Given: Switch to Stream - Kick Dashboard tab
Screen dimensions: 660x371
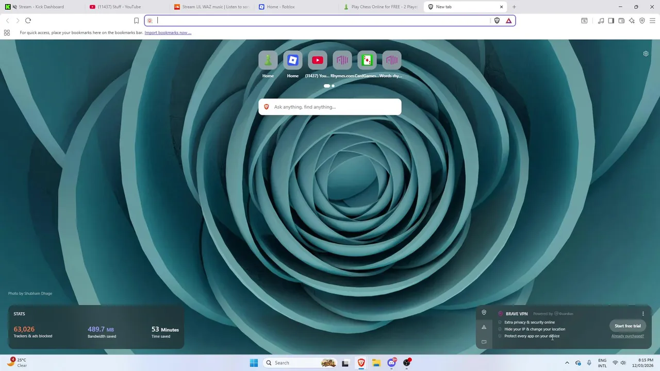Looking at the screenshot, I should tap(41, 7).
